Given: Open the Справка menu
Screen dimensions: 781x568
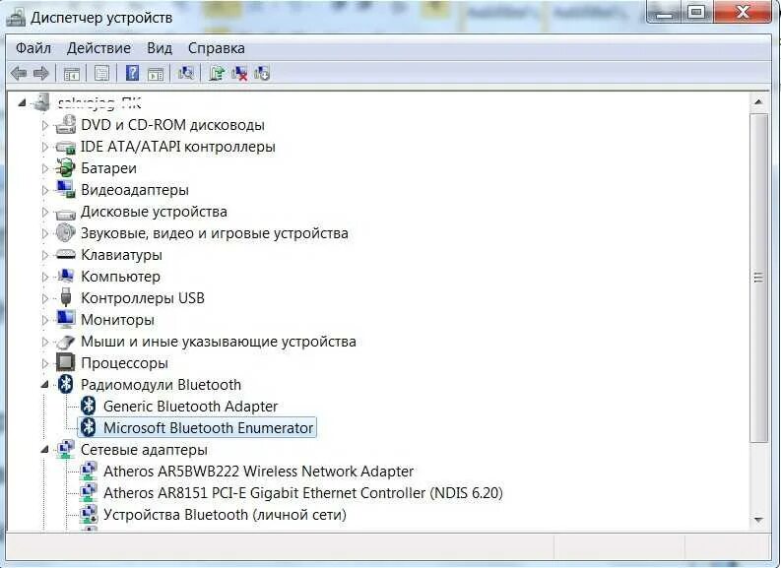Looking at the screenshot, I should 216,48.
